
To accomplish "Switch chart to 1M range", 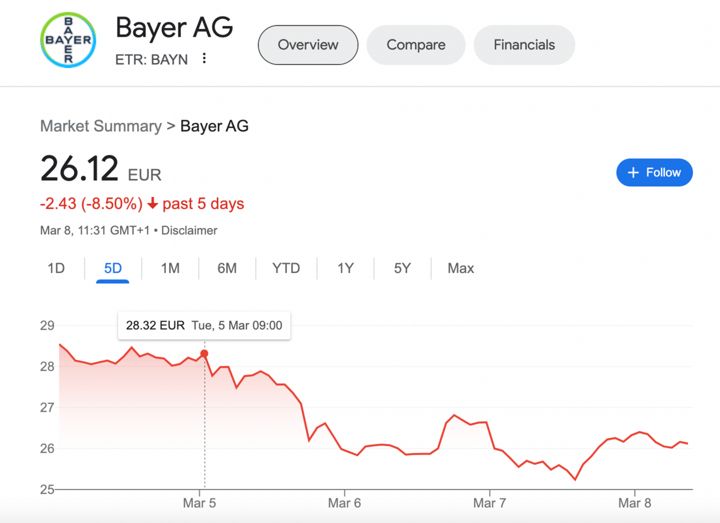I will (x=170, y=269).
